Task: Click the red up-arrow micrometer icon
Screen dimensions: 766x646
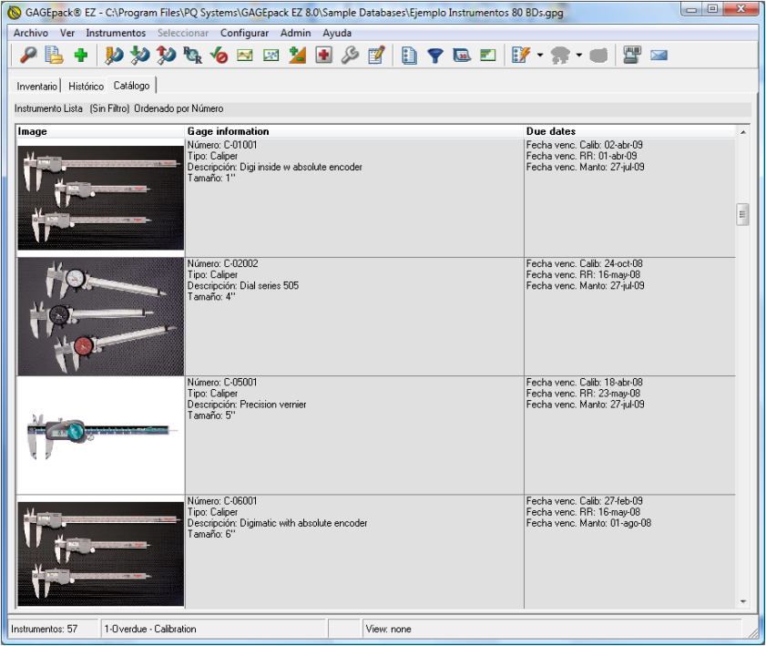Action: tap(166, 55)
